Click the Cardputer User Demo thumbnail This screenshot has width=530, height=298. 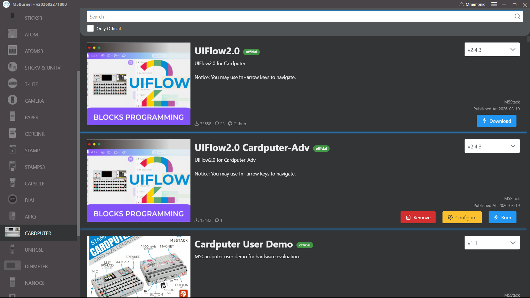[139, 267]
